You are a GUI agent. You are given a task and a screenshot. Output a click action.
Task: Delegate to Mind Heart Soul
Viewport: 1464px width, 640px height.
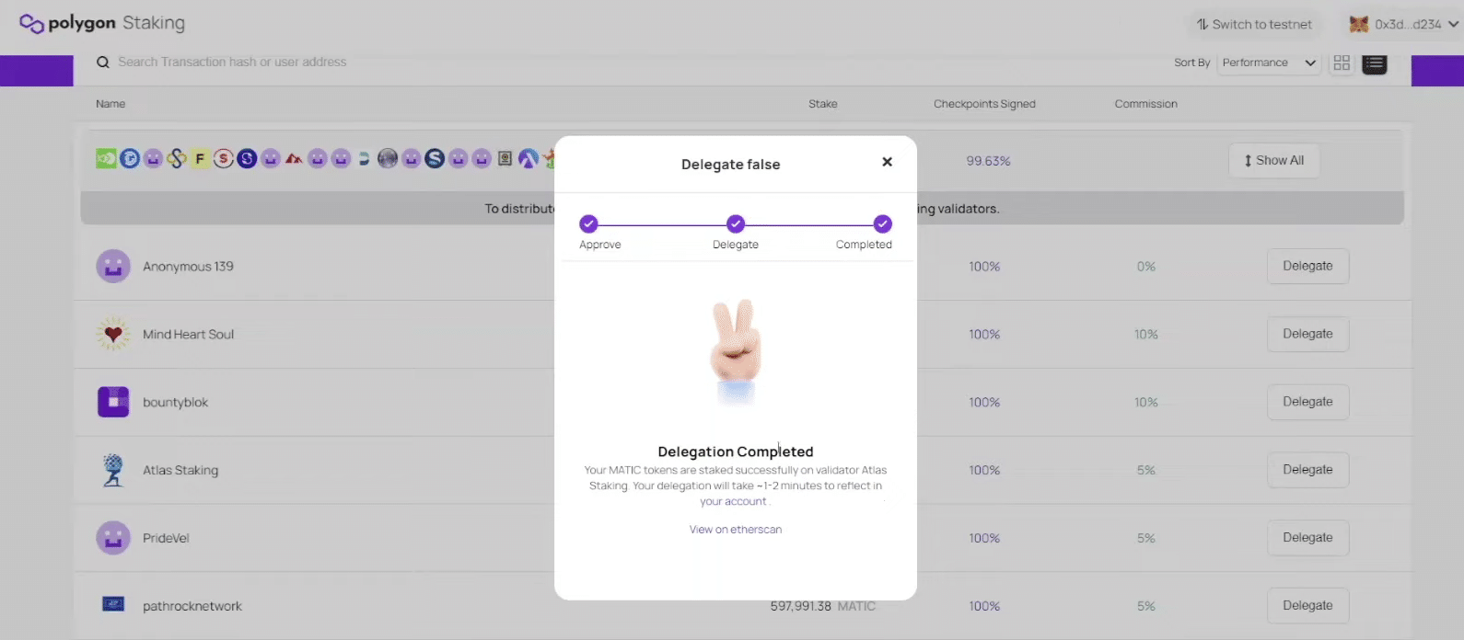(1307, 334)
